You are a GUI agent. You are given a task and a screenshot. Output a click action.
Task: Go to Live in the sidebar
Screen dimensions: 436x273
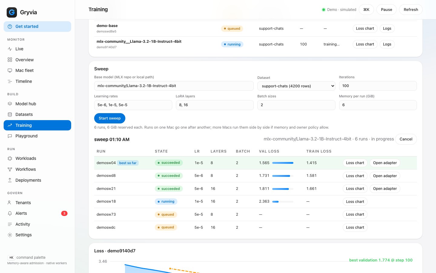tap(37, 49)
